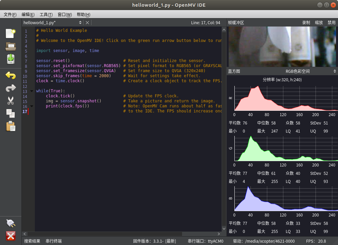Stop the script with the red X icon
The width and height of the screenshot is (338, 245).
10,236
